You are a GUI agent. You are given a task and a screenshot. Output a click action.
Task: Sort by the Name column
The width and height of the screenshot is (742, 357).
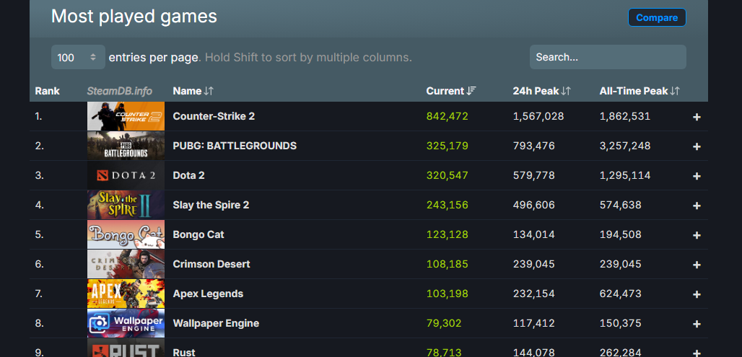point(193,91)
